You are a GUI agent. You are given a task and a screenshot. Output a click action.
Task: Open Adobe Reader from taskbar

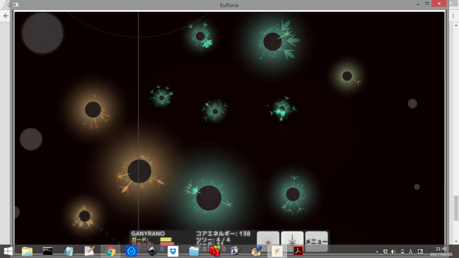[298, 251]
